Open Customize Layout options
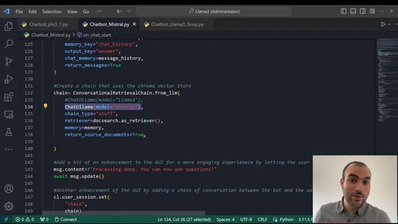The width and height of the screenshot is (398, 224). click(x=373, y=11)
